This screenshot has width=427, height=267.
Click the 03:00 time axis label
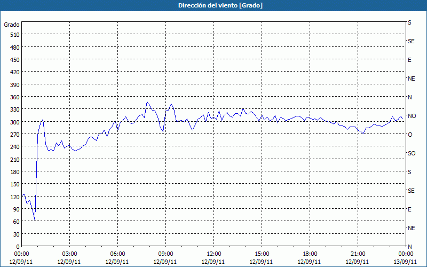(69, 254)
